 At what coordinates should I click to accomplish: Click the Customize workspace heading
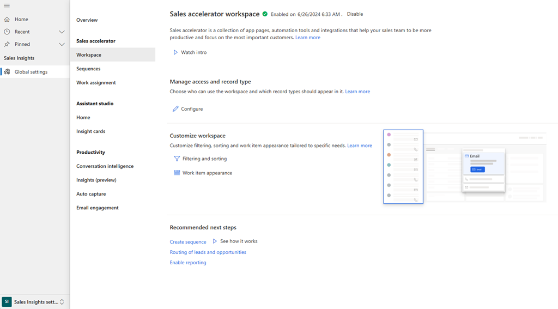point(197,136)
